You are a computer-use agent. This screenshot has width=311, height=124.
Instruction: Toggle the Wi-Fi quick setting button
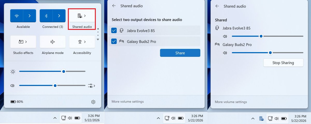tap(17, 16)
